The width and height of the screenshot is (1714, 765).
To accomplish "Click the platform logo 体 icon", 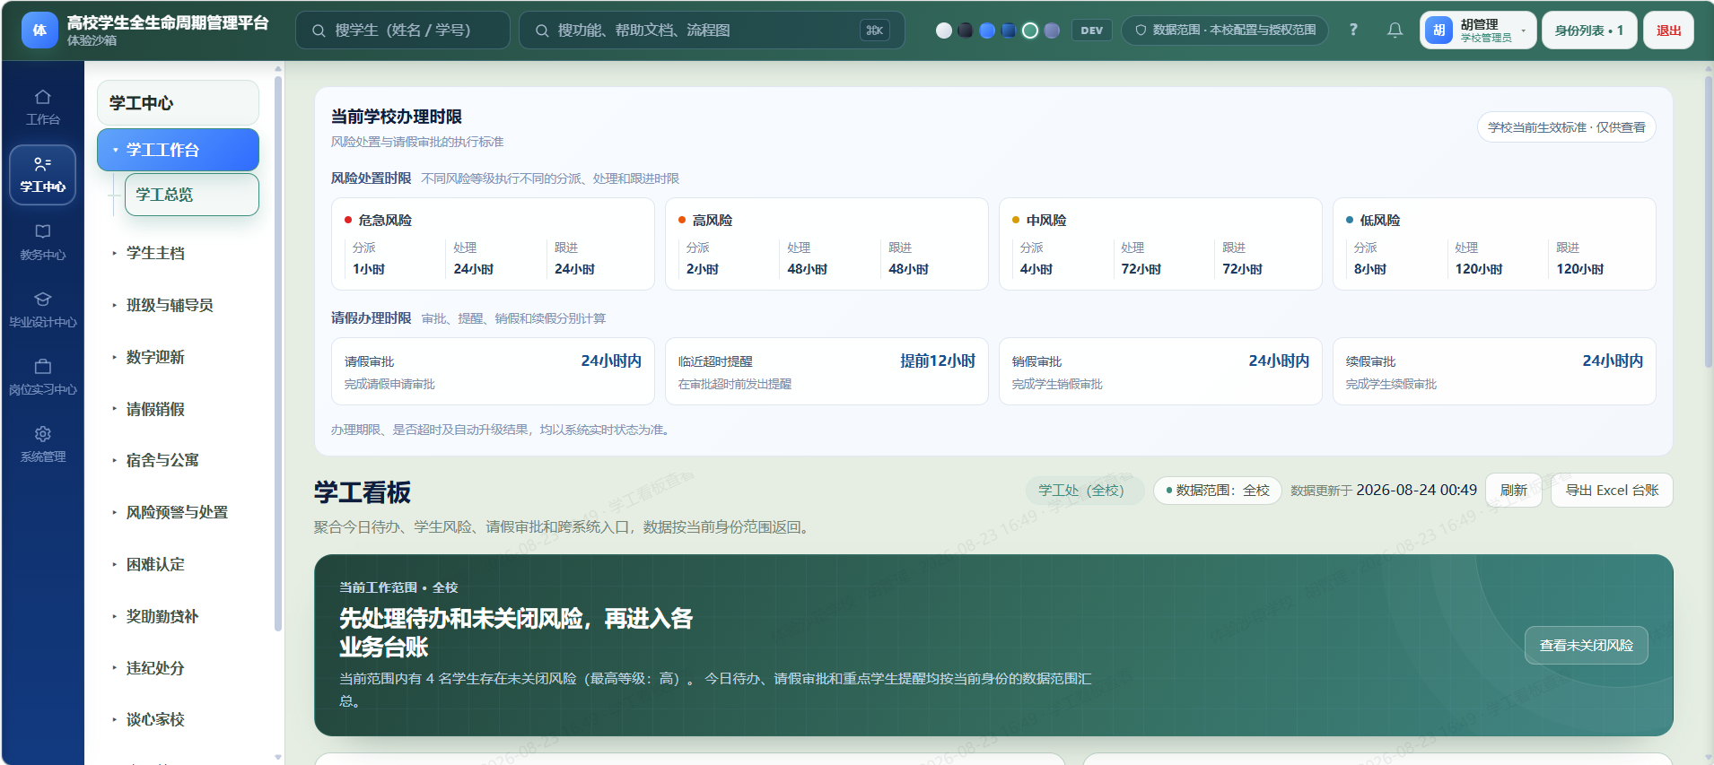I will click(x=39, y=30).
